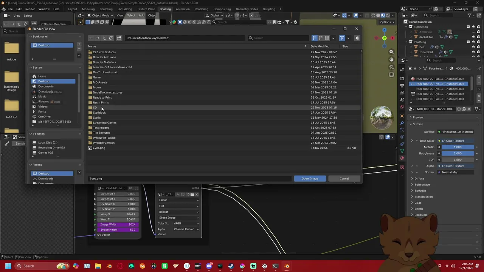Open Games (G:) volume
The height and width of the screenshot is (272, 484).
pos(45,153)
